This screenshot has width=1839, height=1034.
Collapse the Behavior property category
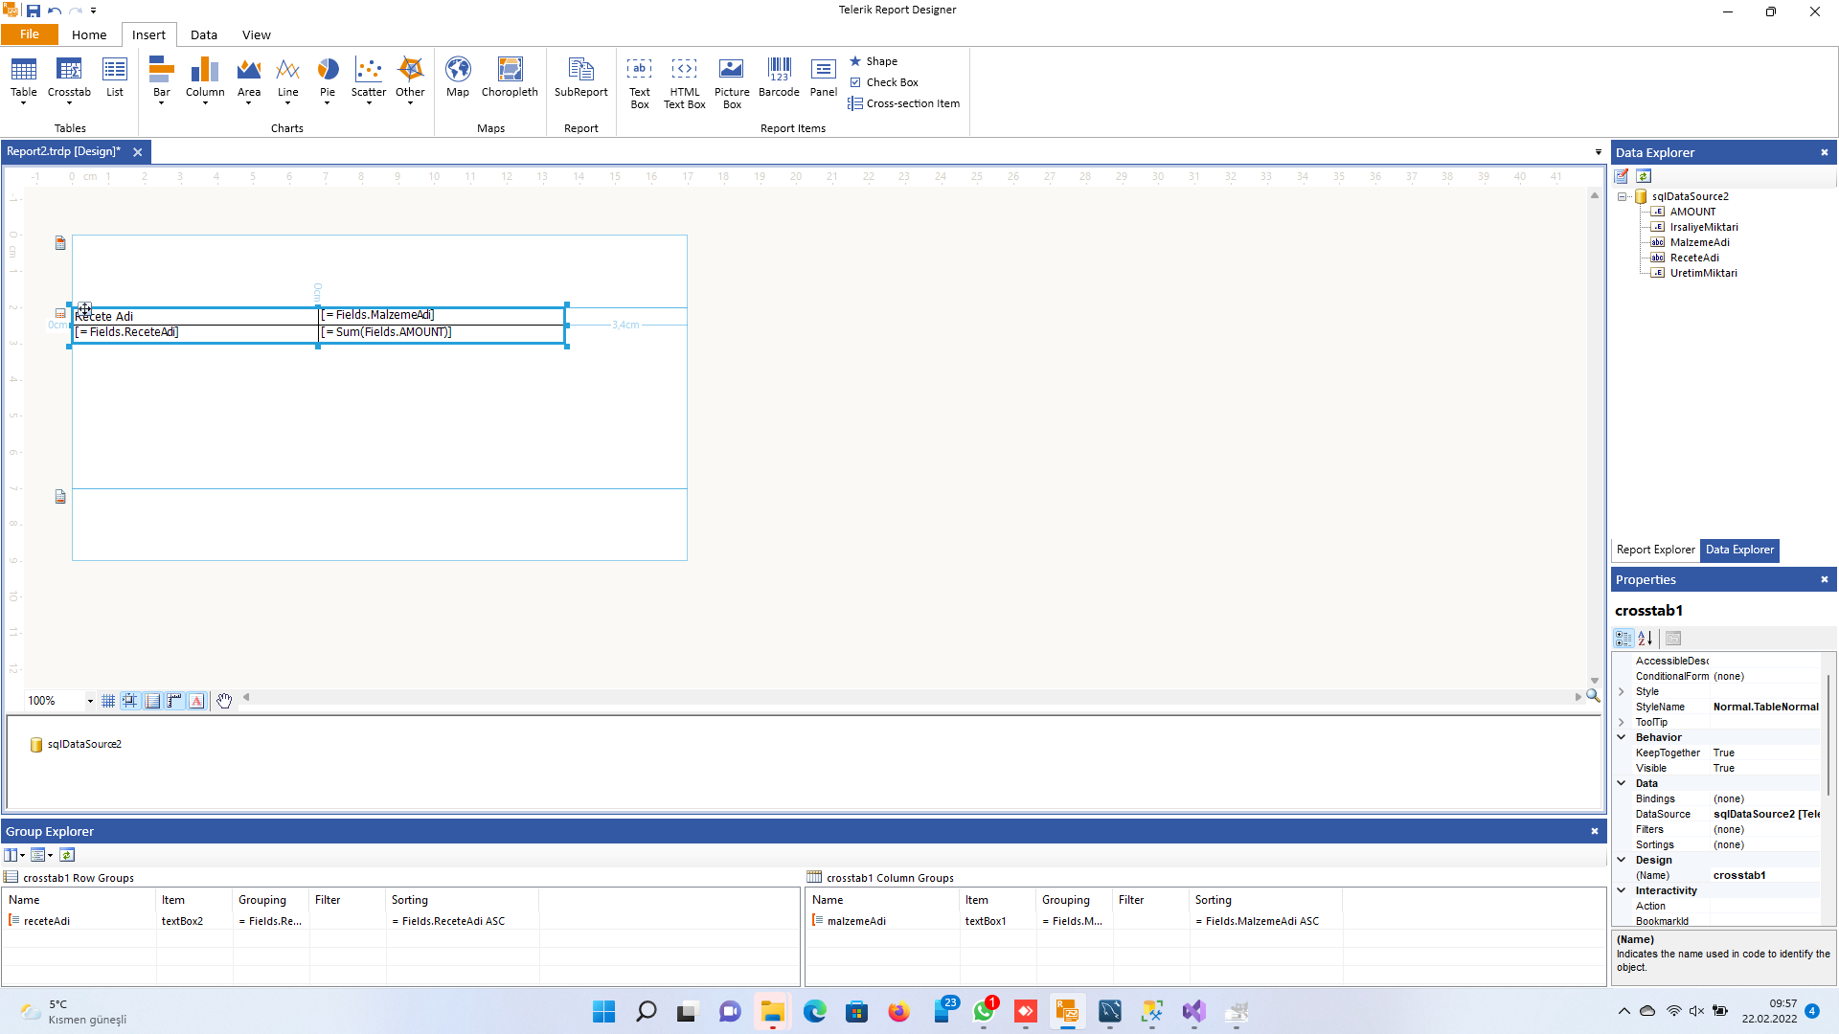[x=1622, y=737]
